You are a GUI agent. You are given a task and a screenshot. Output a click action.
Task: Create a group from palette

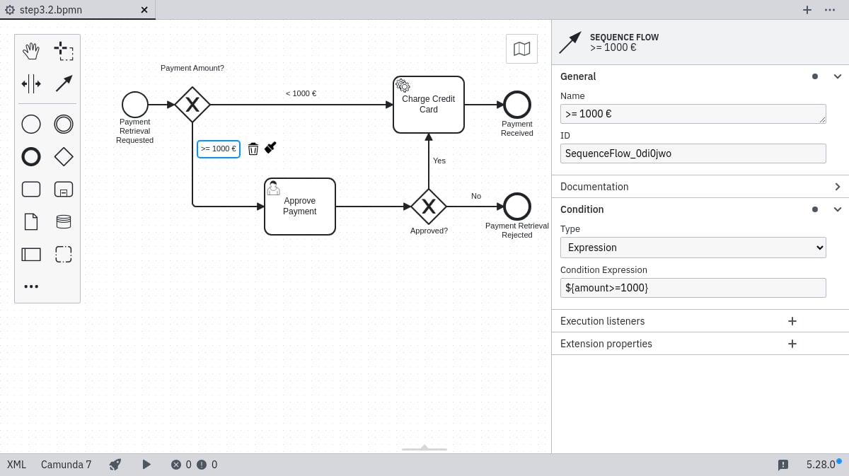[x=64, y=254]
